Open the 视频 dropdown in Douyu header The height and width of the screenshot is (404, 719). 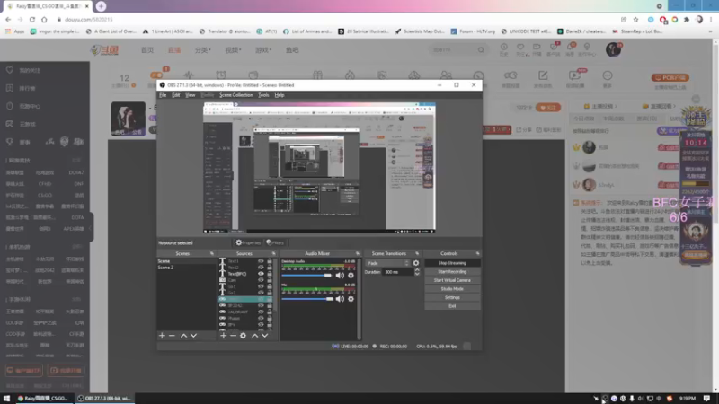233,50
